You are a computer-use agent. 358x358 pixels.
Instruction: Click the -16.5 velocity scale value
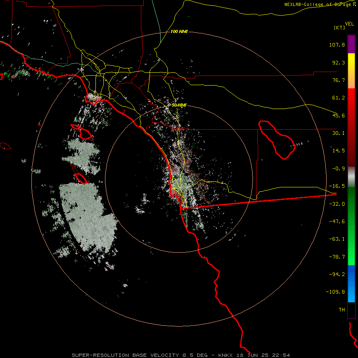click(x=337, y=186)
